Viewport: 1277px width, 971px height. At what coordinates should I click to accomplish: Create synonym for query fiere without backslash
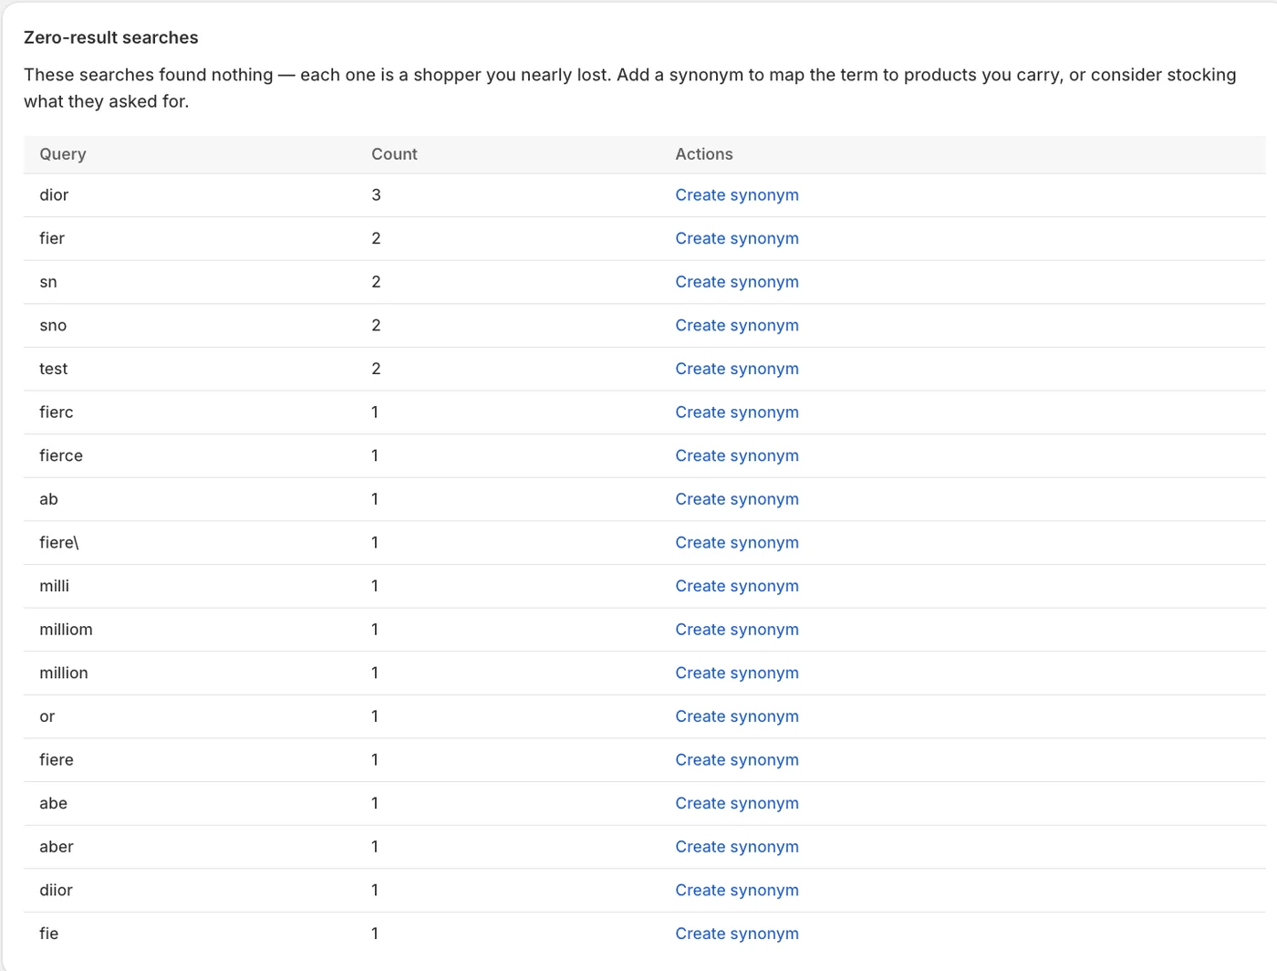[x=737, y=760]
